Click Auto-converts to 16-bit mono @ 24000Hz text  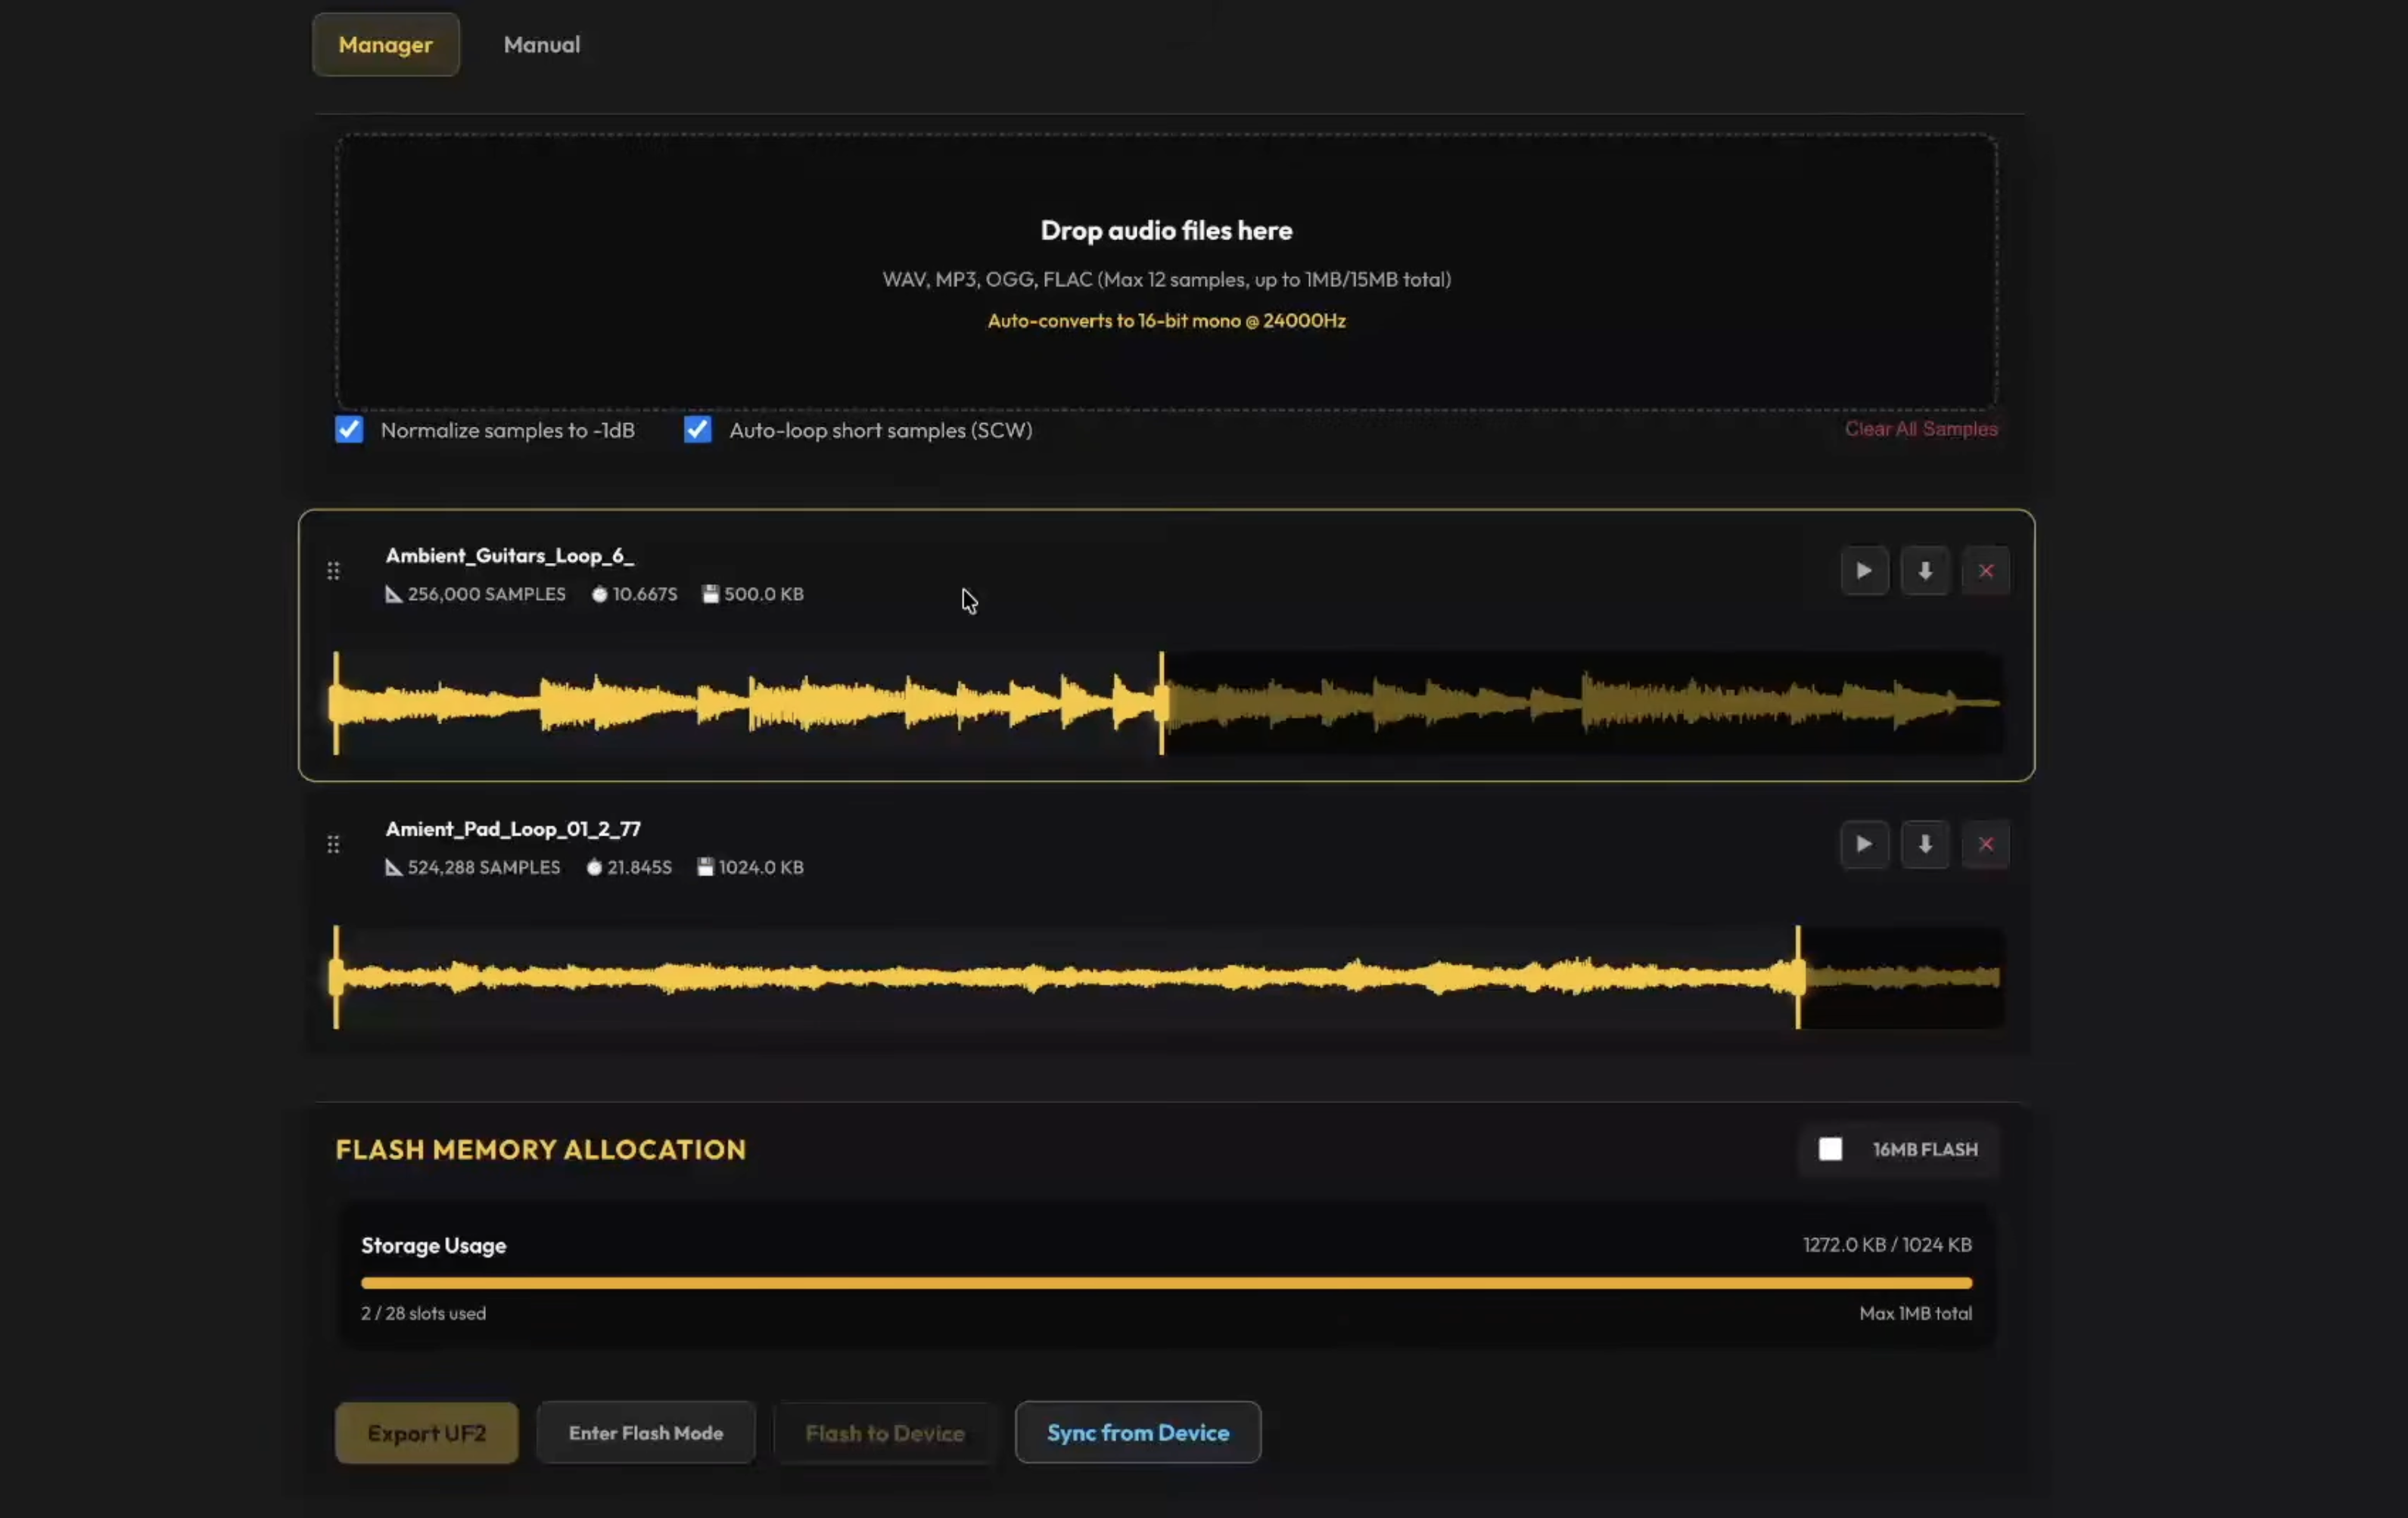[1166, 320]
